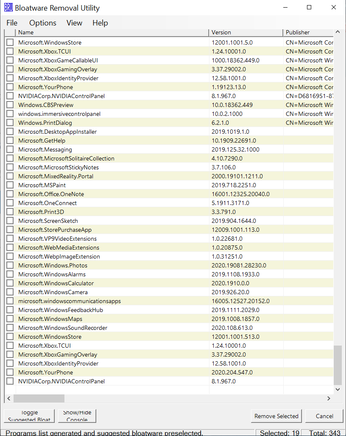Check the Microsoft.ScreenSketch checkbox
The width and height of the screenshot is (346, 436).
(10, 220)
